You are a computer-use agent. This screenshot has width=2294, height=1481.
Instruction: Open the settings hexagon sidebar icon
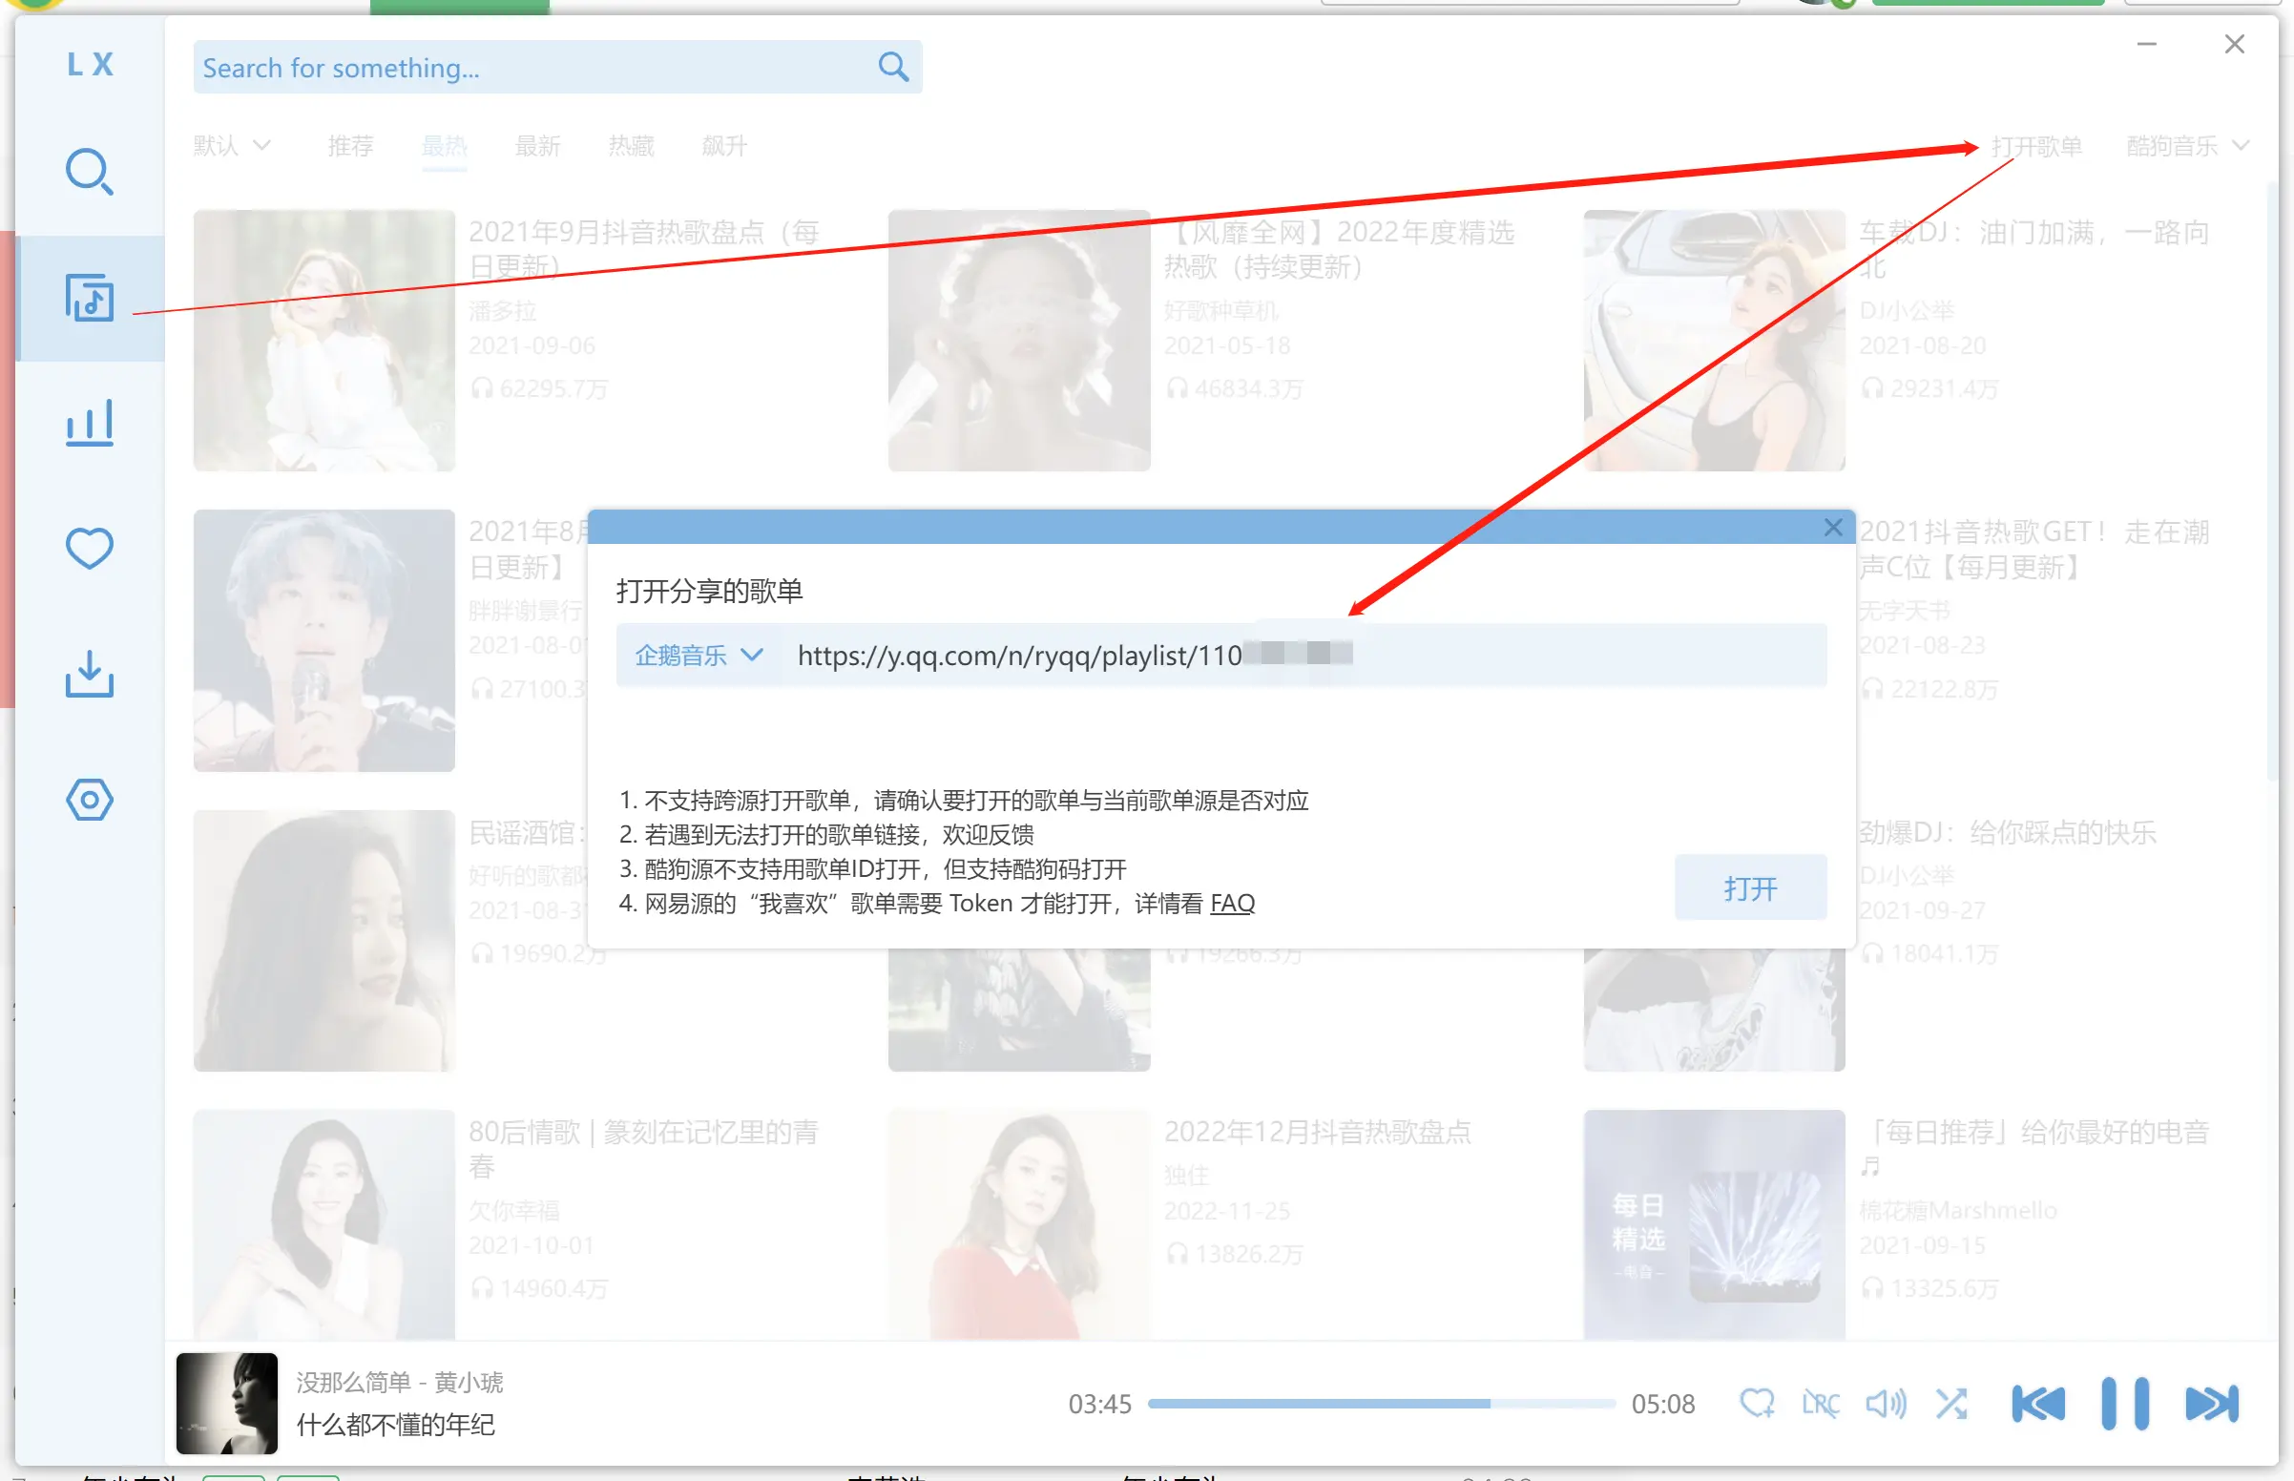click(90, 799)
